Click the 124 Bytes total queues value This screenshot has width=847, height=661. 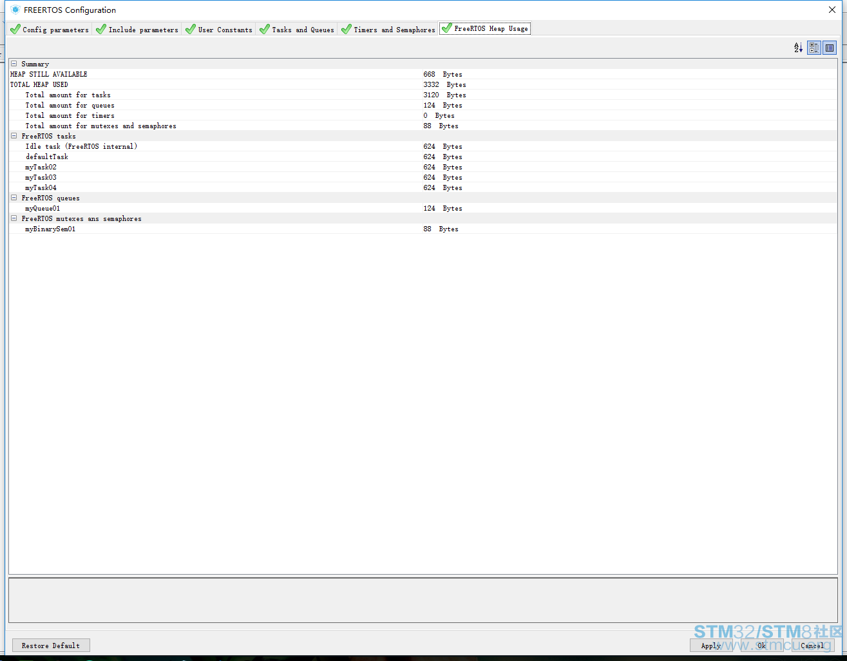point(443,105)
